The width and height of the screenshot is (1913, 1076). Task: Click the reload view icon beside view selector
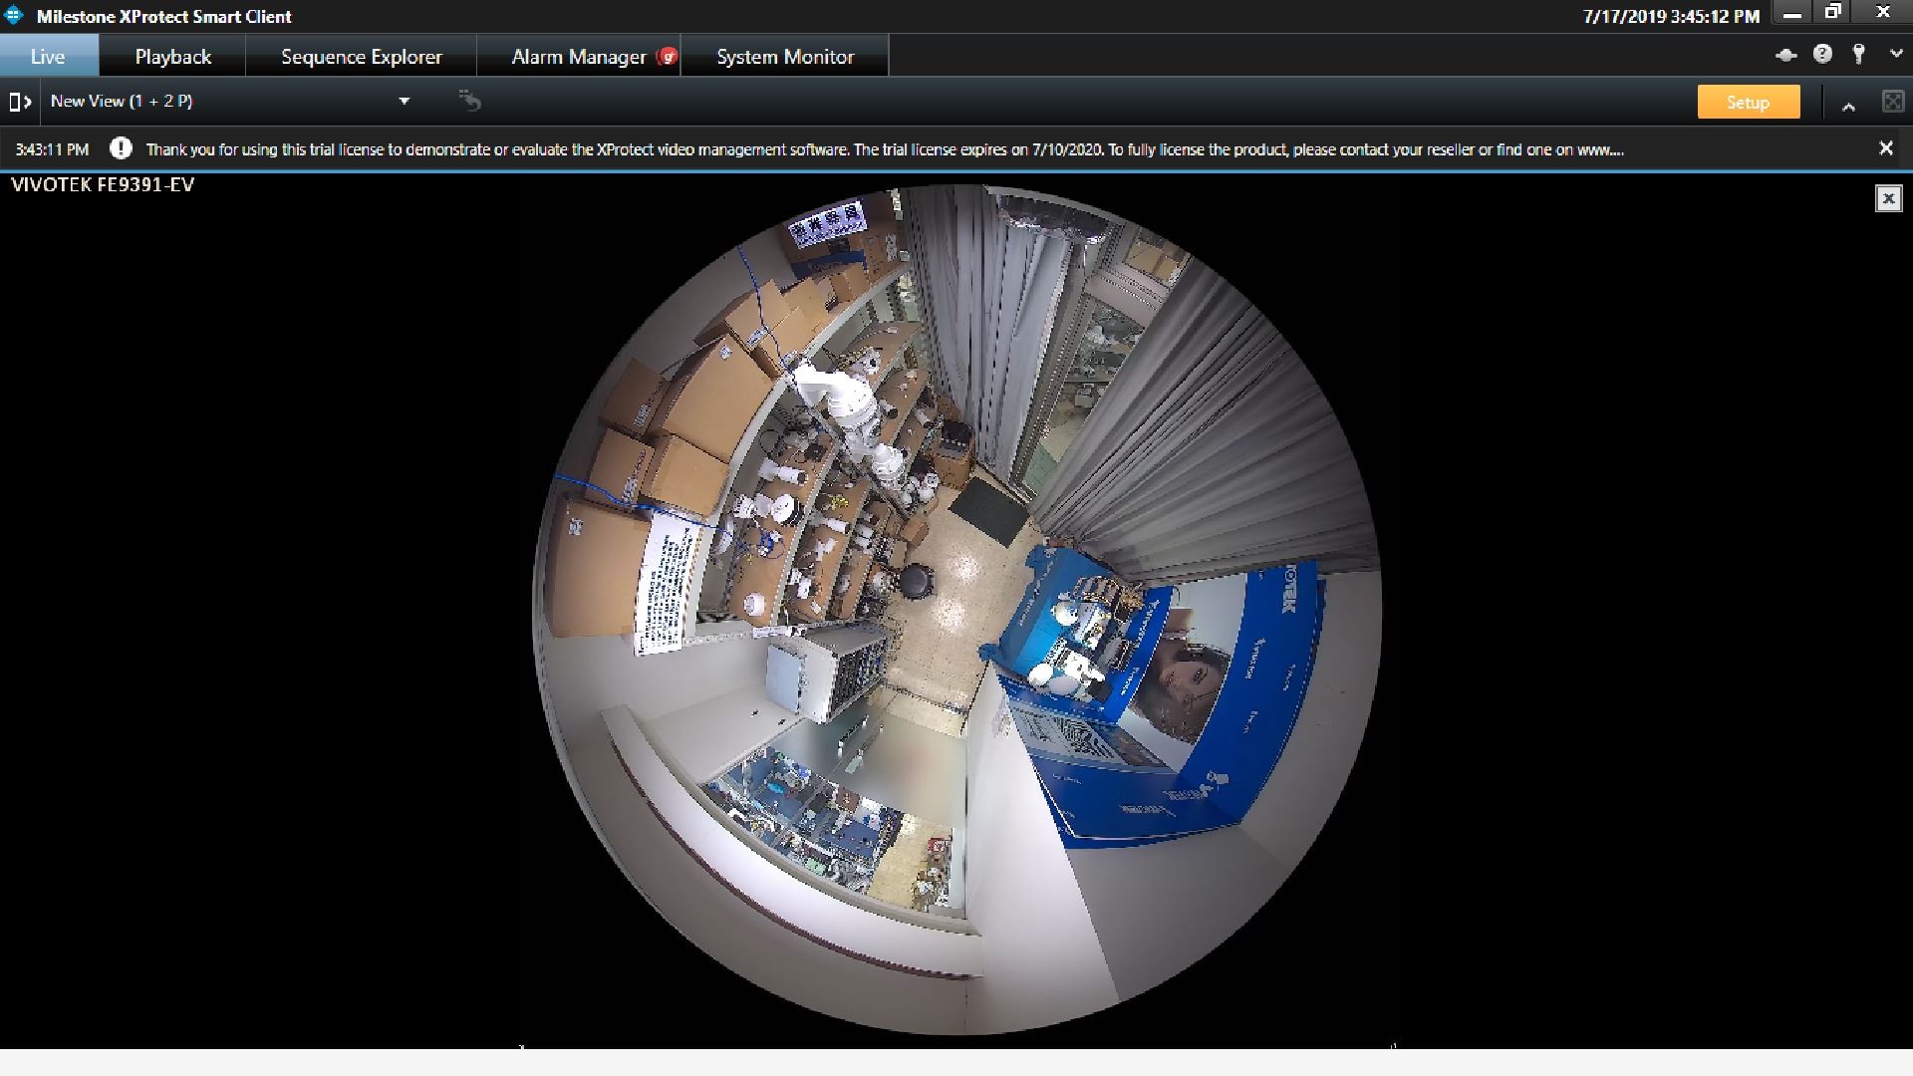click(x=469, y=101)
